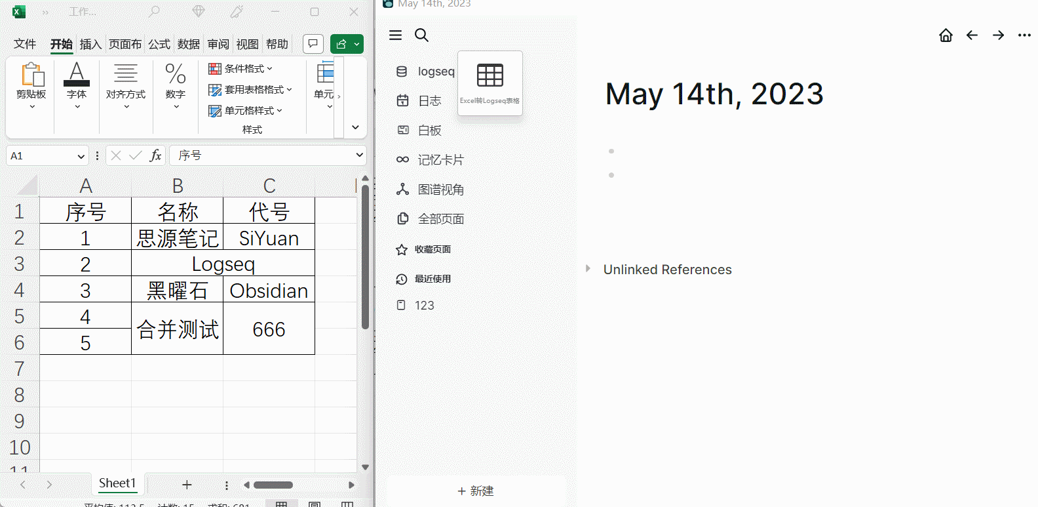This screenshot has width=1038, height=507.
Task: Select merged cell containing Logseq
Action: (x=223, y=264)
